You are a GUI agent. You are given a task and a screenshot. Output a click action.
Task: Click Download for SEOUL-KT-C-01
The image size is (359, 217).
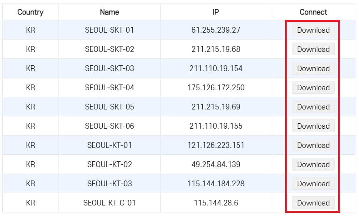click(x=313, y=203)
